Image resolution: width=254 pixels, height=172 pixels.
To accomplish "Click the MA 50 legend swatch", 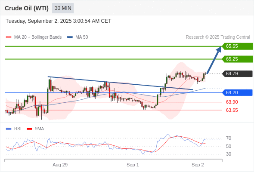I will point(70,37).
